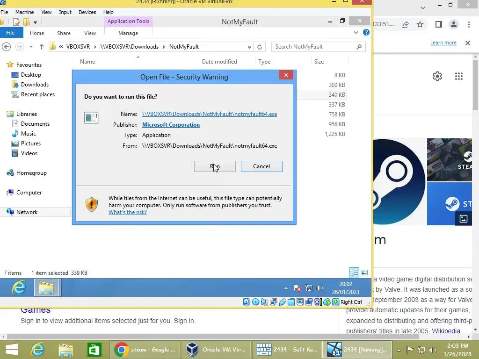
Task: Click the Chrome share page icon
Action: pyautogui.click(x=406, y=24)
